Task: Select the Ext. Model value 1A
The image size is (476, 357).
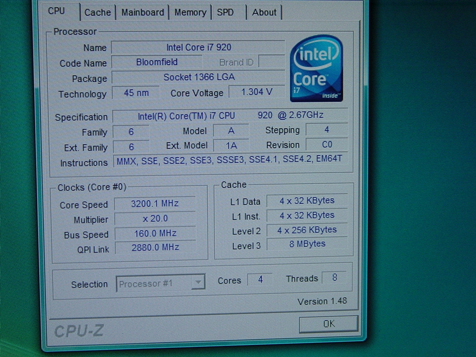Action: [231, 145]
